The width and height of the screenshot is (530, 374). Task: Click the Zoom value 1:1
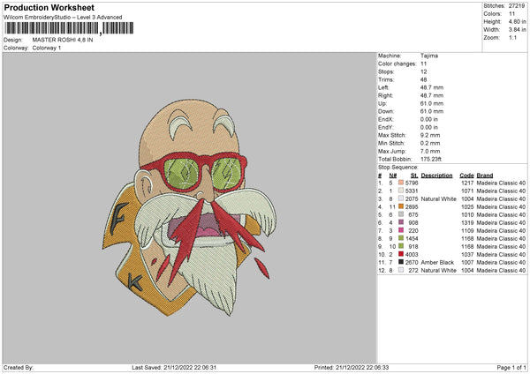pyautogui.click(x=512, y=37)
